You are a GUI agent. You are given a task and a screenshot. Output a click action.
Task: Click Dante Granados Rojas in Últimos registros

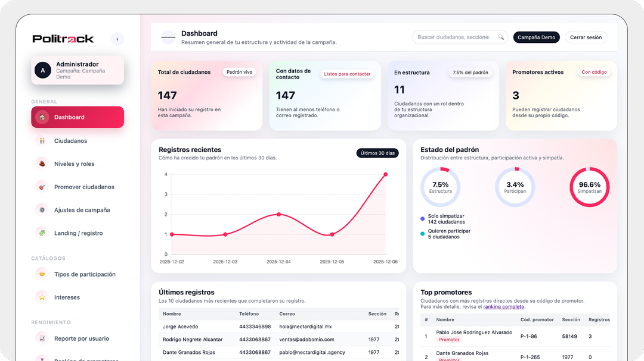click(x=190, y=353)
